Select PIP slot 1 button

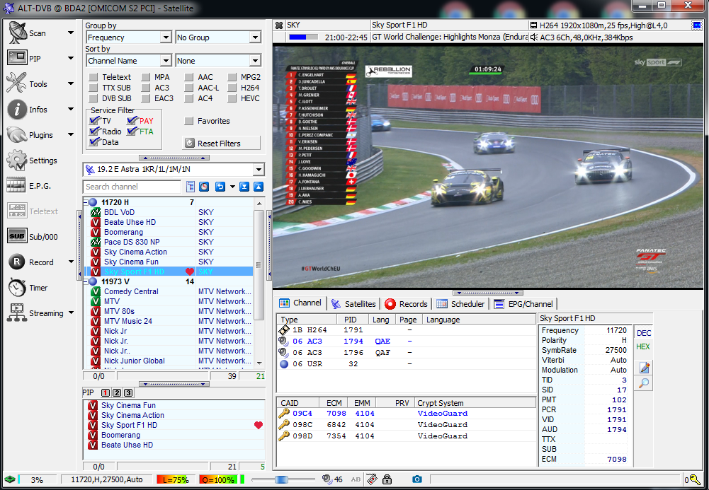tap(106, 392)
